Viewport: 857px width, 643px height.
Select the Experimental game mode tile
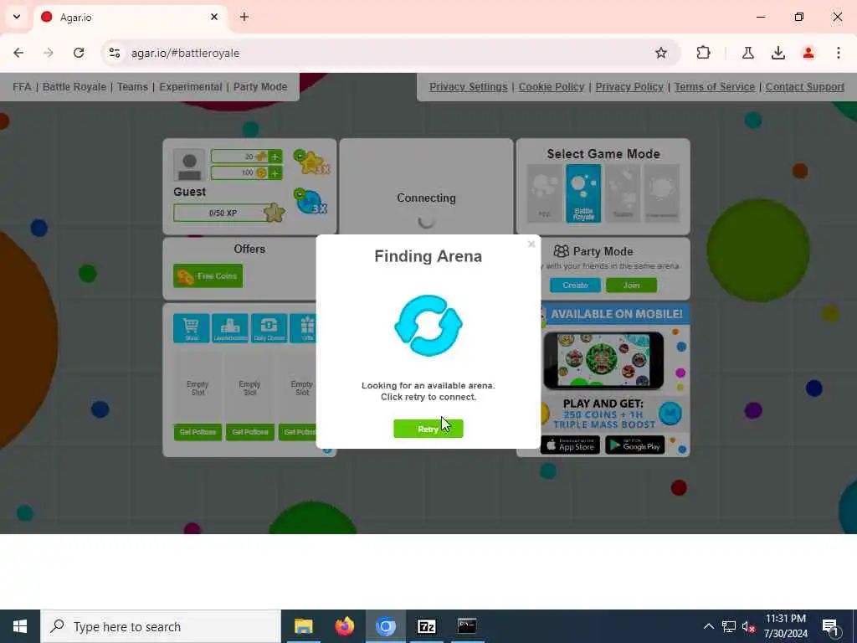coord(662,193)
